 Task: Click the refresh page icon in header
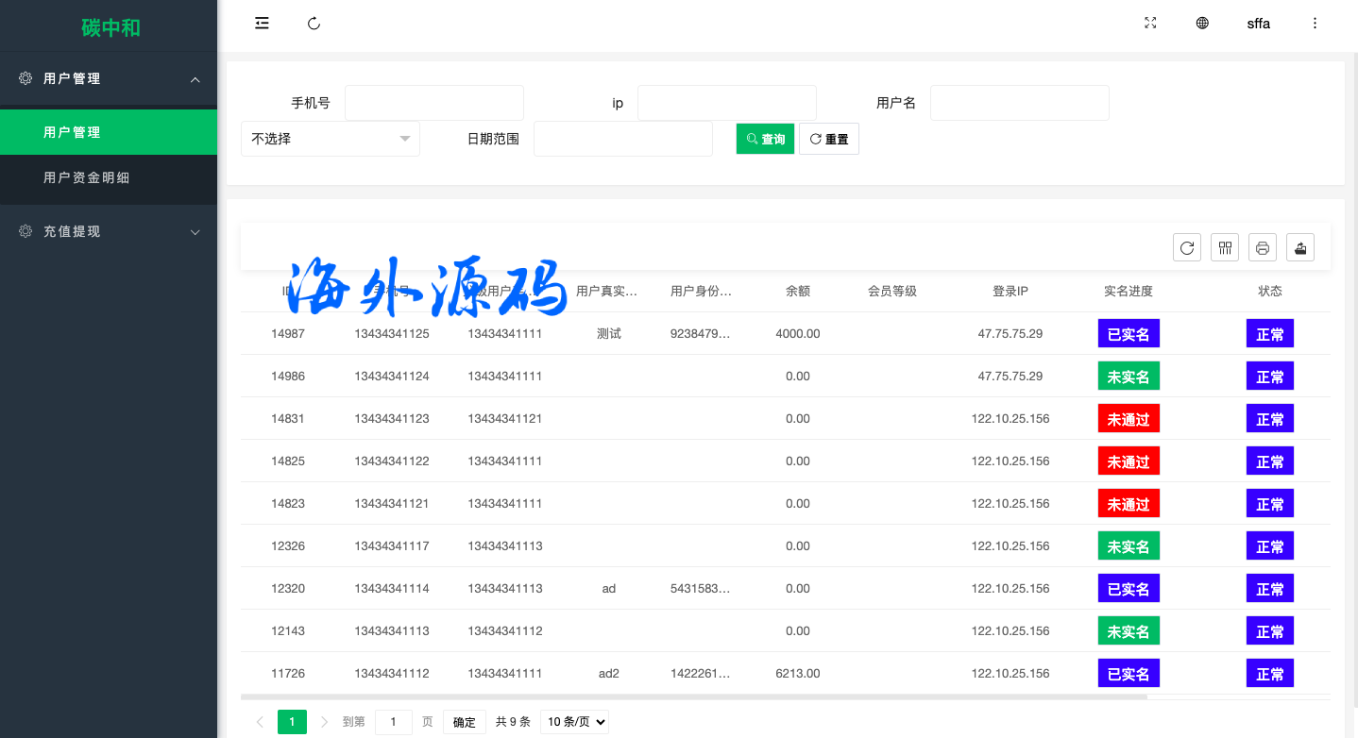314,24
